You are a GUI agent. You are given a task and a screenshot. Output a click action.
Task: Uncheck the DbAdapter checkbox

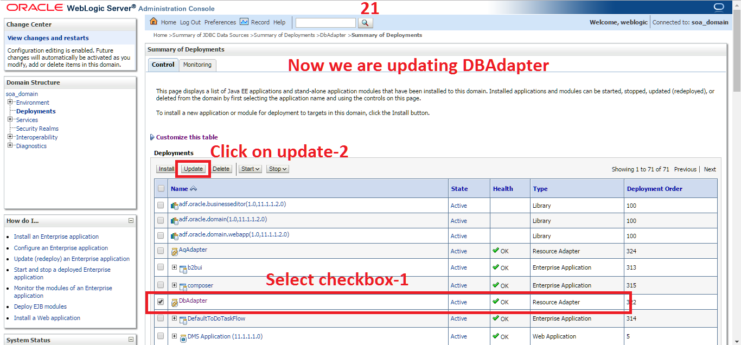[x=161, y=302]
